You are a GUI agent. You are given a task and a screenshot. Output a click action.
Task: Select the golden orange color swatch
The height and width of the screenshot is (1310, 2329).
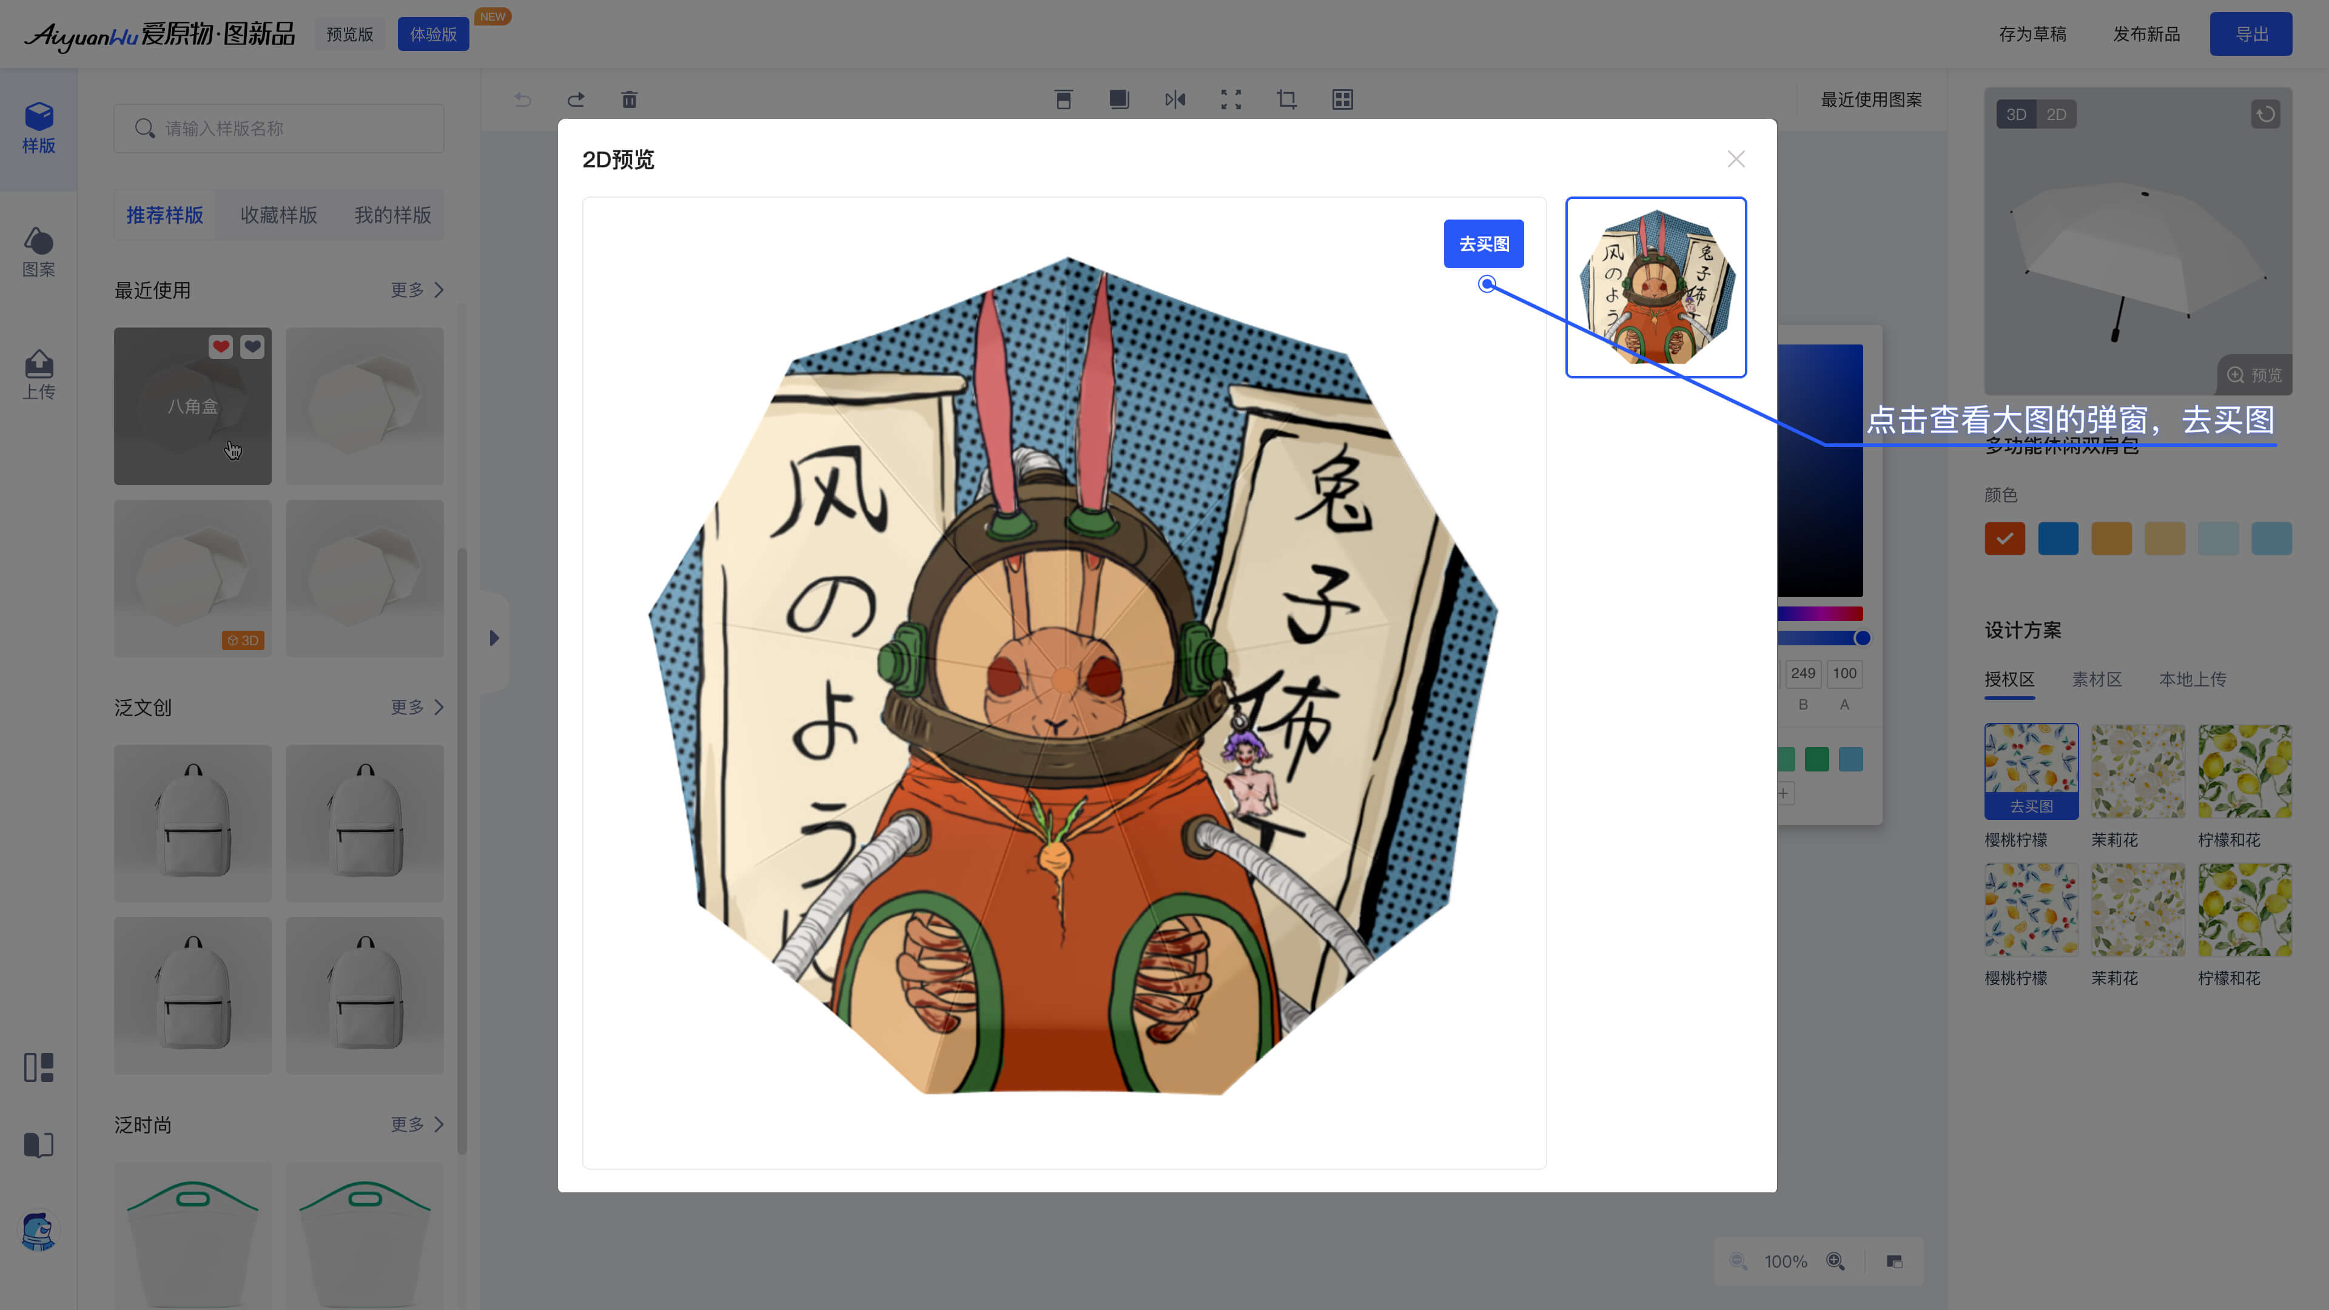[x=2111, y=539]
